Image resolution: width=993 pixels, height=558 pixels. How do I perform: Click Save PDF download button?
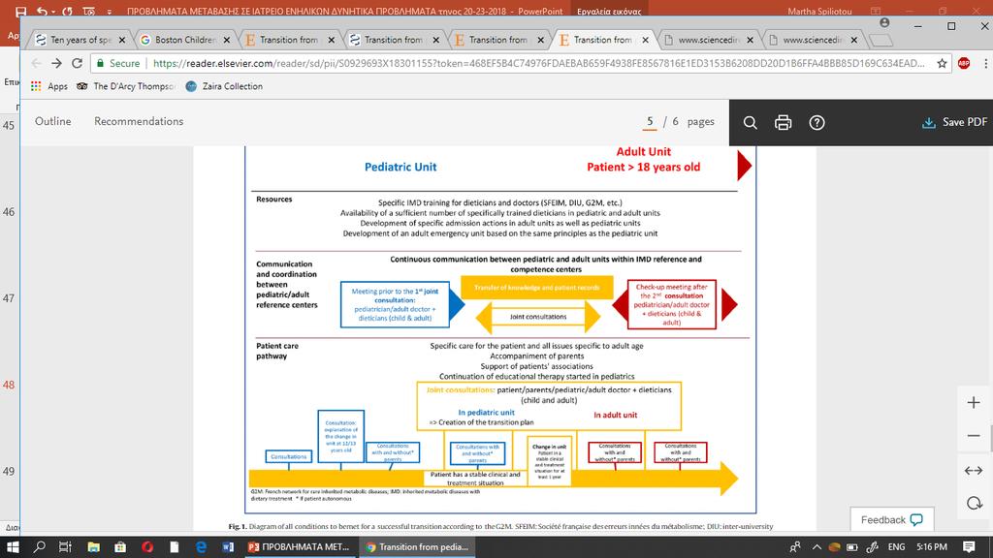point(954,122)
